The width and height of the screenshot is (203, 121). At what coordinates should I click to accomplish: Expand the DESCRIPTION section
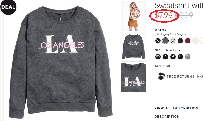(167, 117)
